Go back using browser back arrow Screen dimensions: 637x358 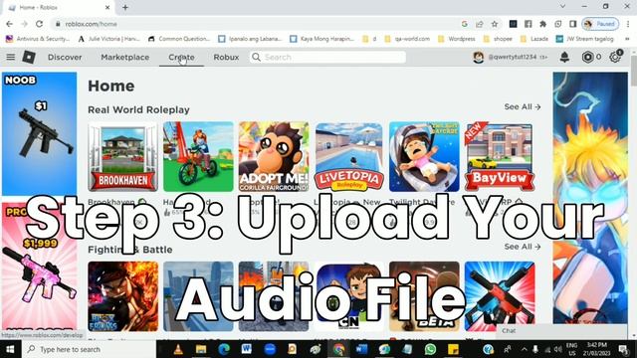pyautogui.click(x=9, y=24)
